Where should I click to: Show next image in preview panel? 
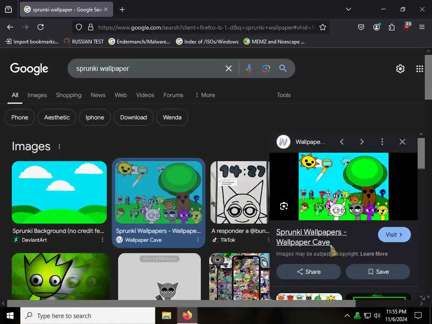tap(362, 142)
